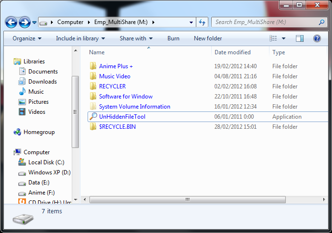Click horizontal scrollbar right arrow
Image resolution: width=332 pixels, height=233 pixels.
(x=324, y=199)
